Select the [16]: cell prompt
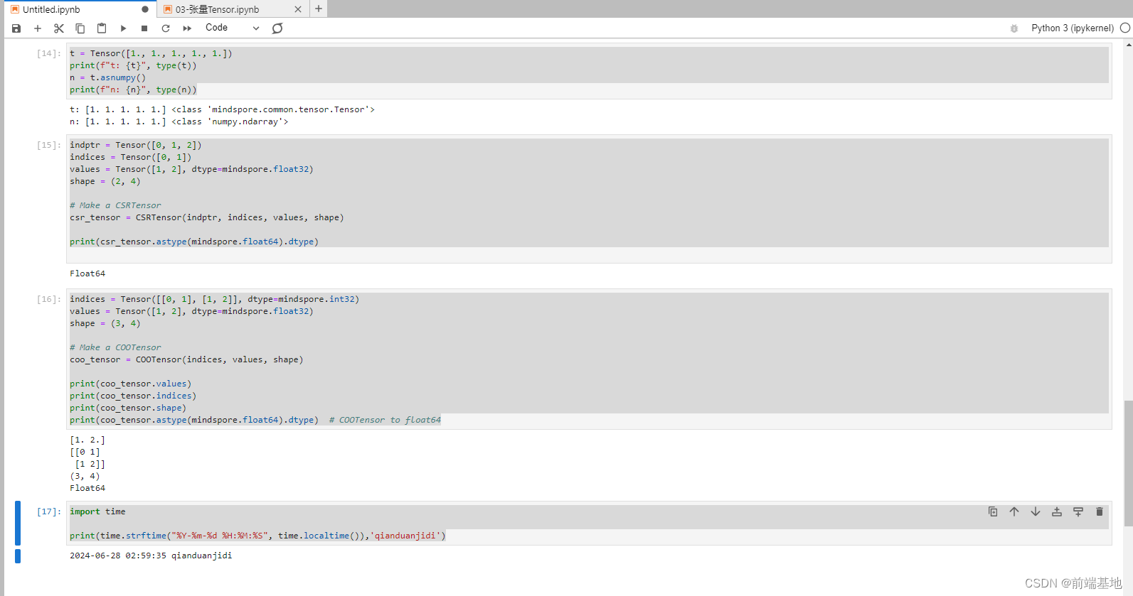Screen dimensions: 1133x596 (48, 299)
